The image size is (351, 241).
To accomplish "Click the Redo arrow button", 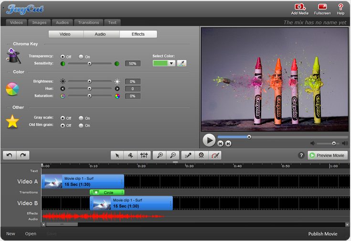I will tap(22, 155).
